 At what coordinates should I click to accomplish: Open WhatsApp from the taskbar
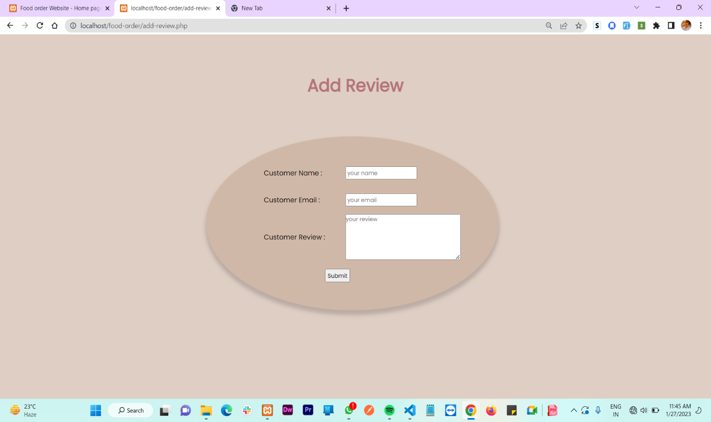tap(349, 410)
